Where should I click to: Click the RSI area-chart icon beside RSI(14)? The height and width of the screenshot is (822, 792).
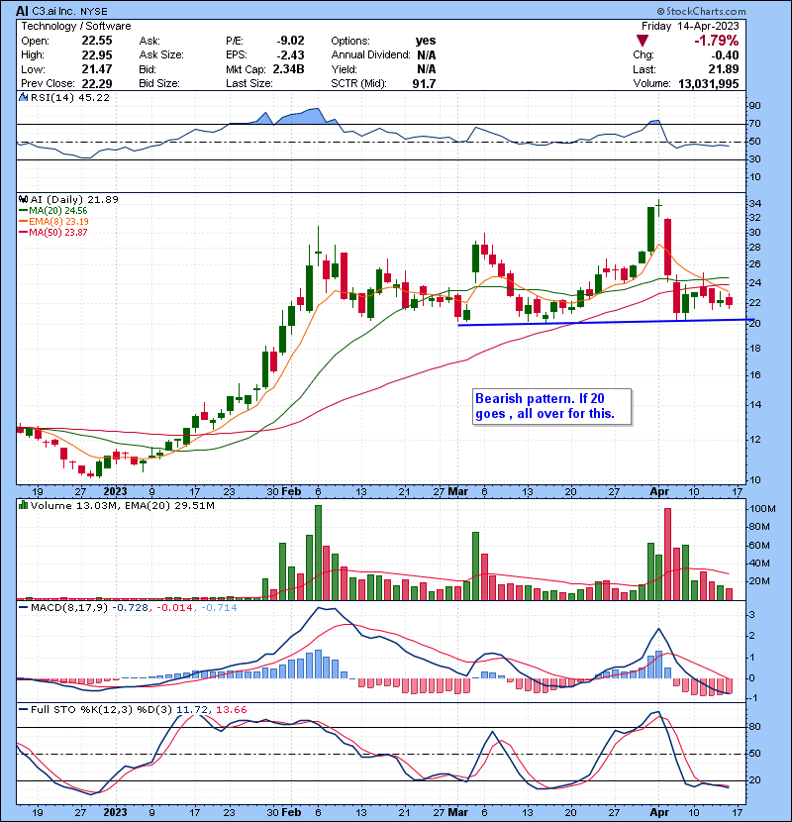click(23, 97)
